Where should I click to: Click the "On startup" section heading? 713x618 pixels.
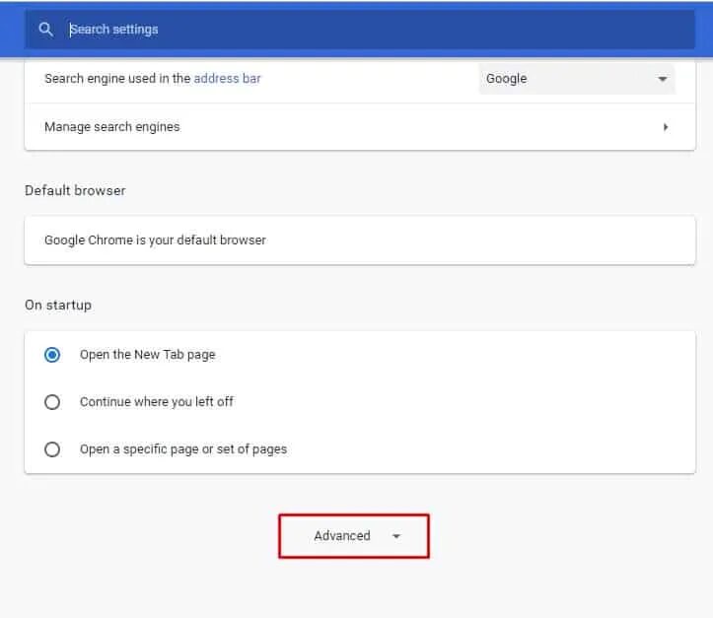[x=58, y=305]
